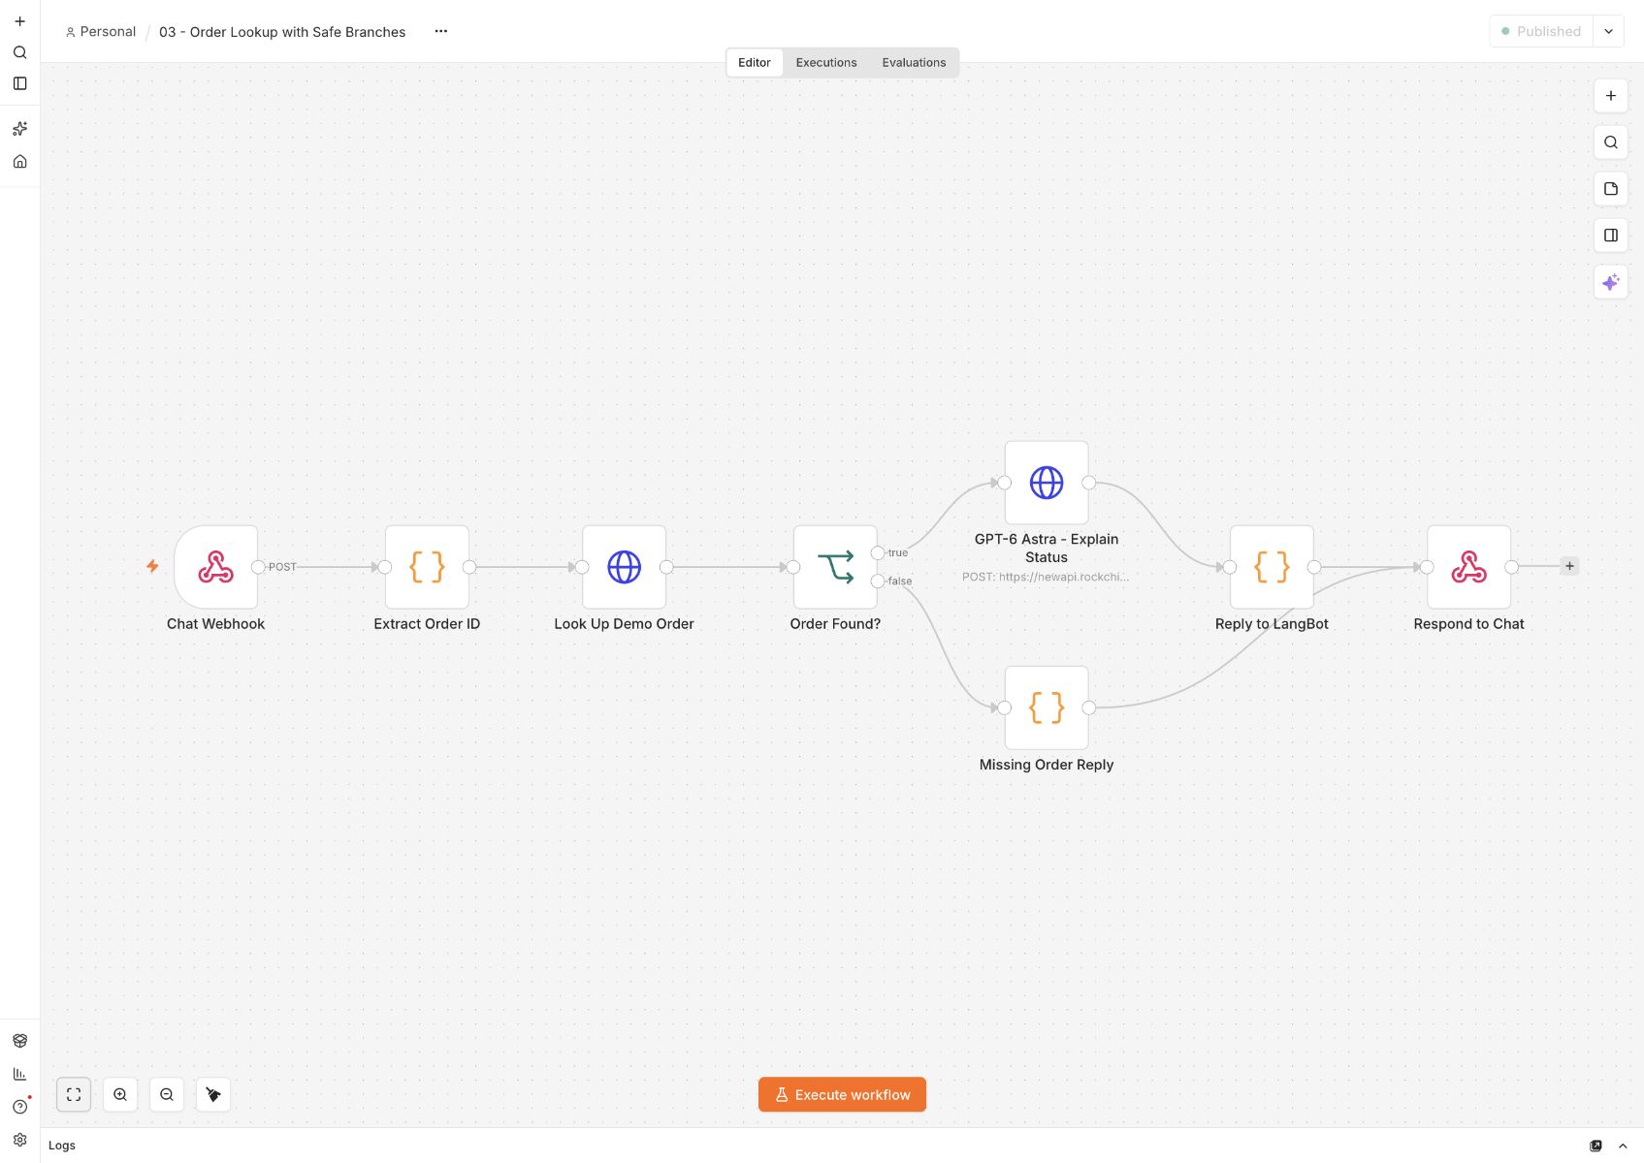Add a sticky note via right panel
1644x1163 pixels.
click(1610, 189)
